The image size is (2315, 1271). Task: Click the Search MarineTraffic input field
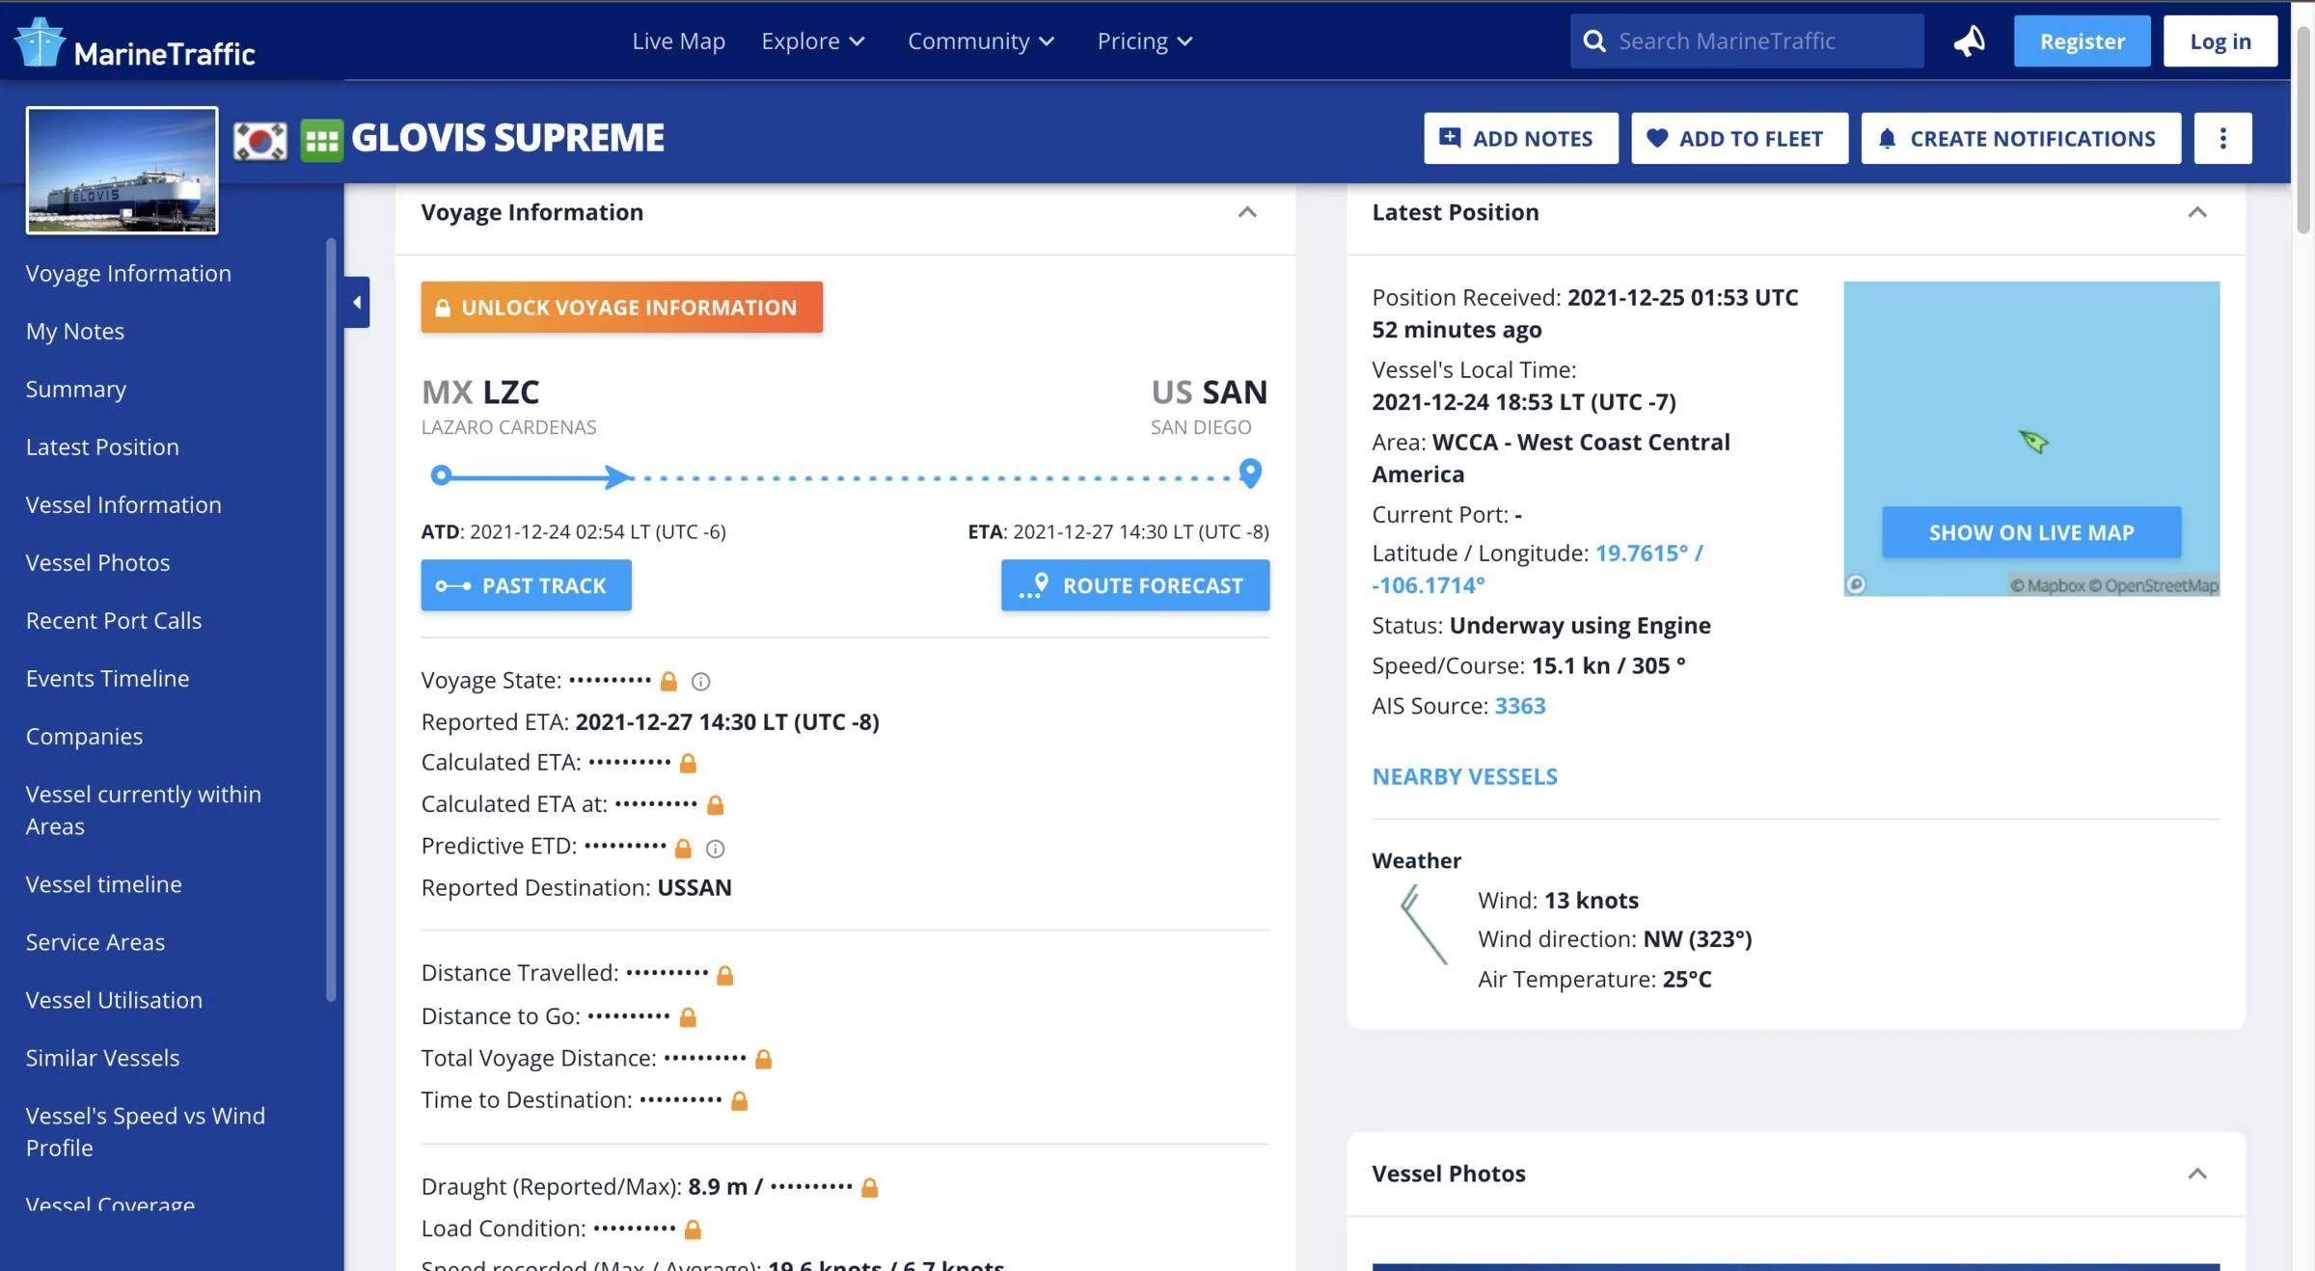pos(1747,41)
